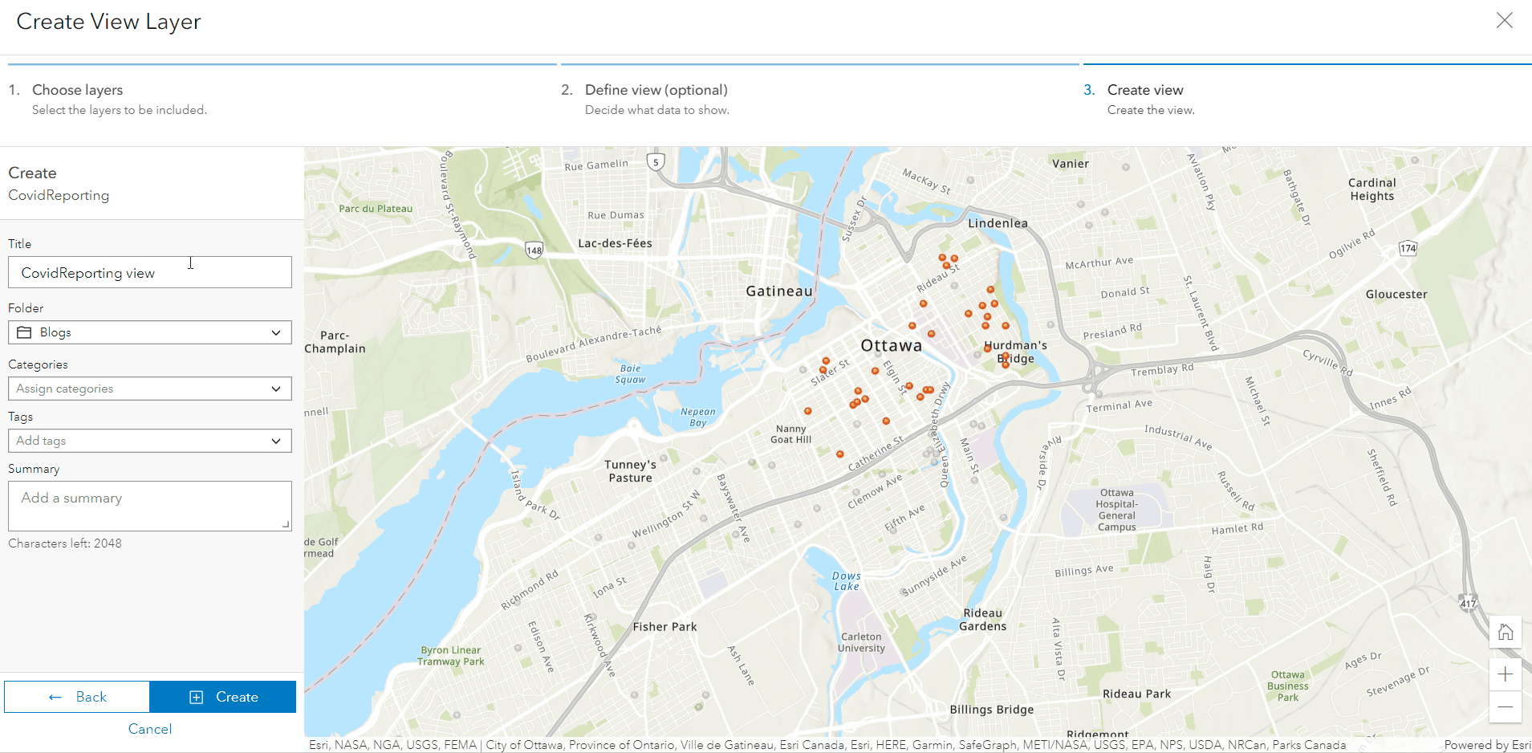Click the Ottawa city label on map
Screen dimensions: 1532x753
[x=891, y=346]
